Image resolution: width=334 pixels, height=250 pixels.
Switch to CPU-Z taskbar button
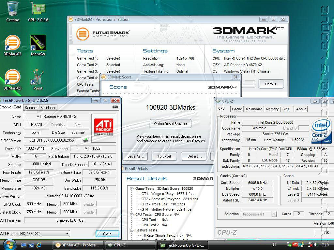(130, 245)
